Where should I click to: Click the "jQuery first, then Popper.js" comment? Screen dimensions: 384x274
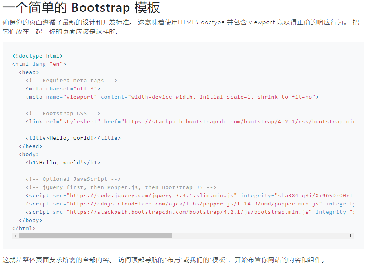coord(121,187)
